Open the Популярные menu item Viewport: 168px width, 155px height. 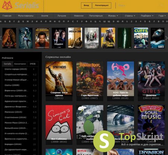pyautogui.click(x=96, y=16)
